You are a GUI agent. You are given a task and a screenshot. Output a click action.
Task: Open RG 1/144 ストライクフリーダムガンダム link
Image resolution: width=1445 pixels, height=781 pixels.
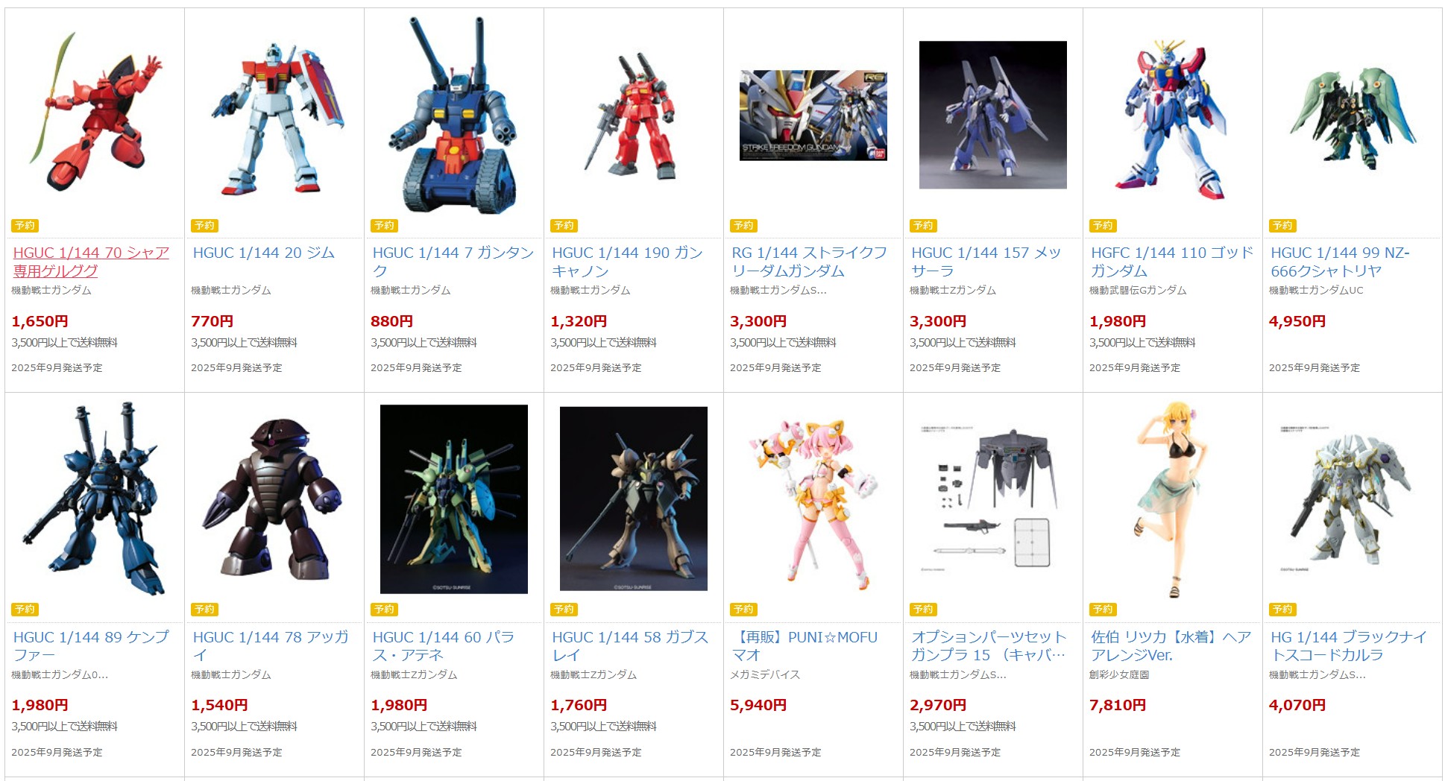pos(809,262)
